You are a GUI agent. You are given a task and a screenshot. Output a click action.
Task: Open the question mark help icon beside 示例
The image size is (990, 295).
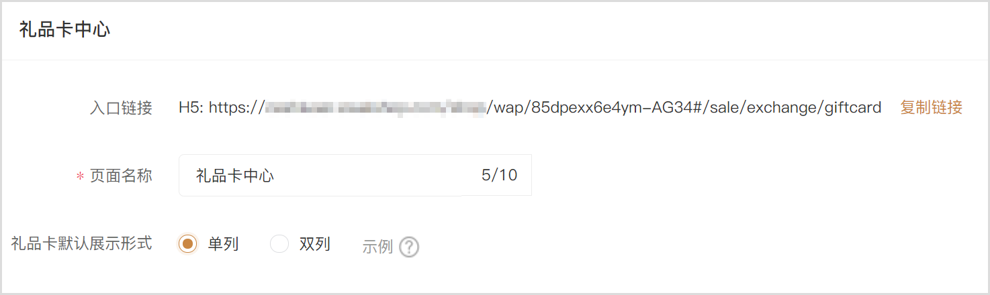[x=409, y=247]
